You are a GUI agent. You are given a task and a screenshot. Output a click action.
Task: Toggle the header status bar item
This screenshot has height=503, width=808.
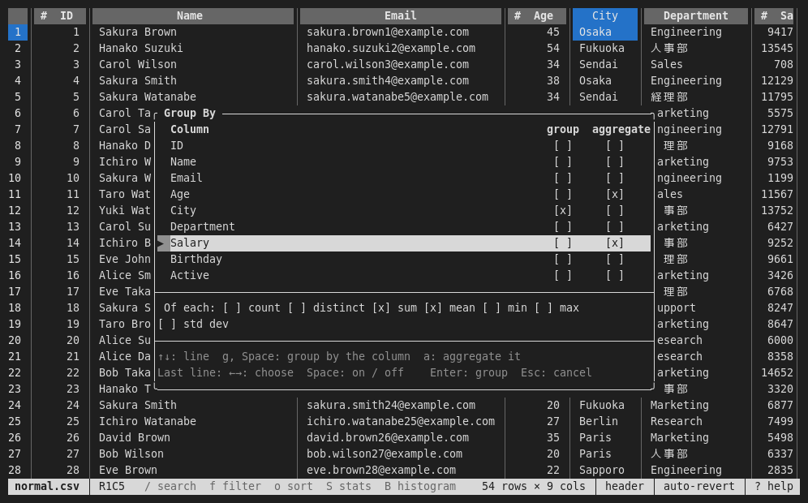[x=625, y=487]
